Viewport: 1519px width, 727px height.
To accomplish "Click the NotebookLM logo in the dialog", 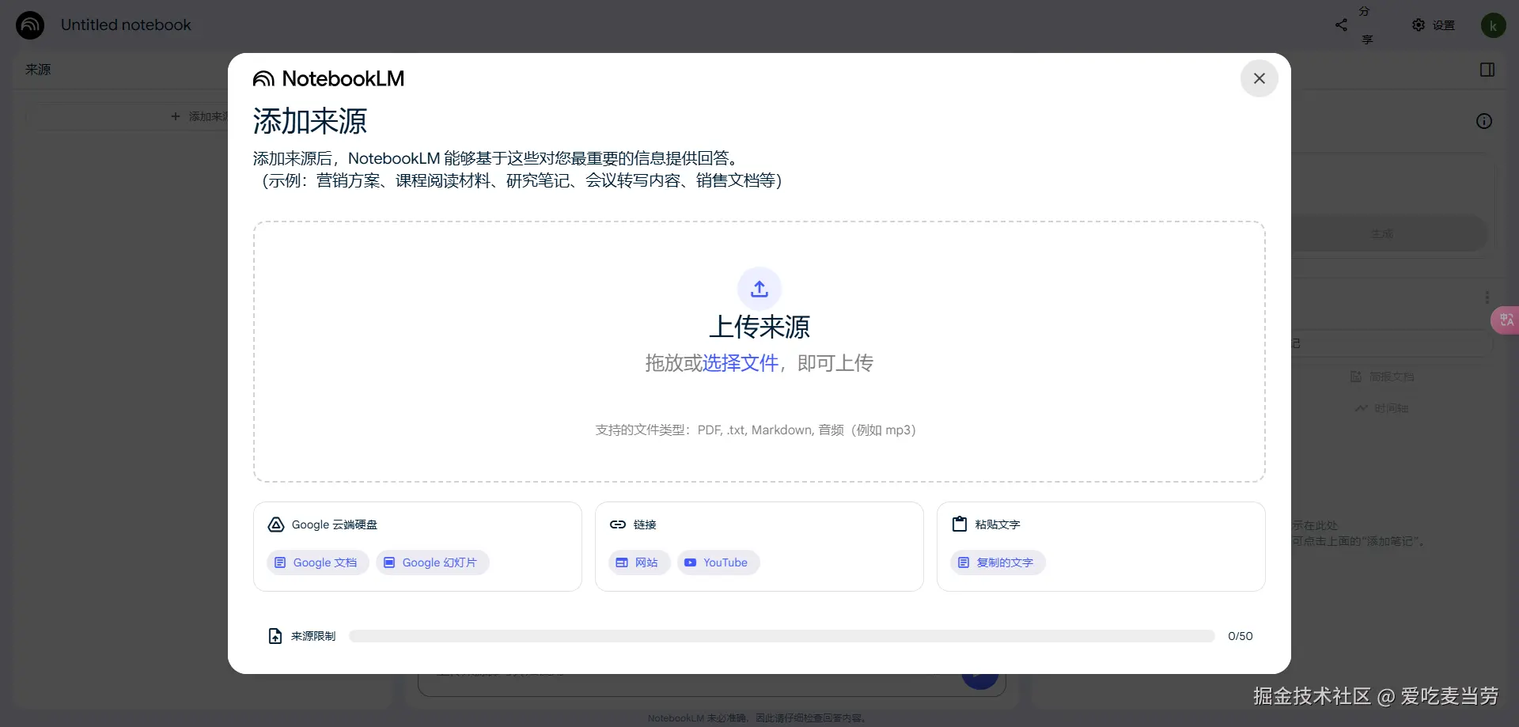I will 328,78.
